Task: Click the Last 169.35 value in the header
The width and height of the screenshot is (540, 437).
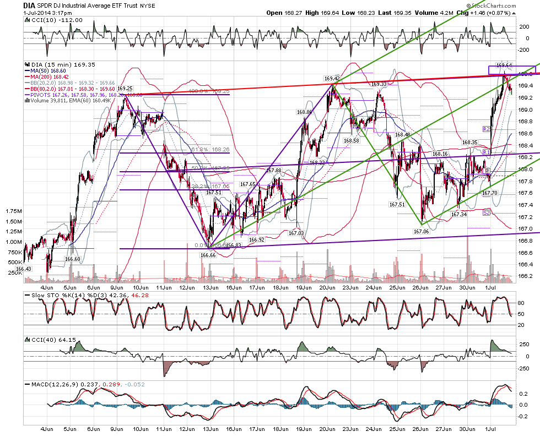Action: tap(395, 13)
